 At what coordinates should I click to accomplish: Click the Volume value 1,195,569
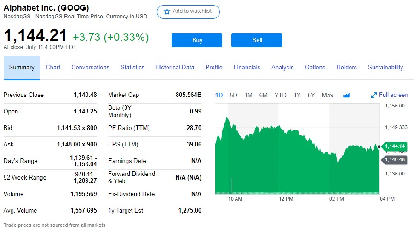tap(83, 194)
